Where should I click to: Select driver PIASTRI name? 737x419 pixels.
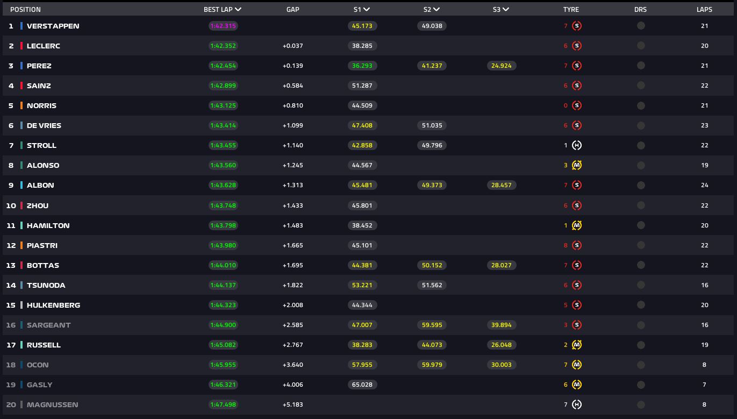click(x=42, y=245)
